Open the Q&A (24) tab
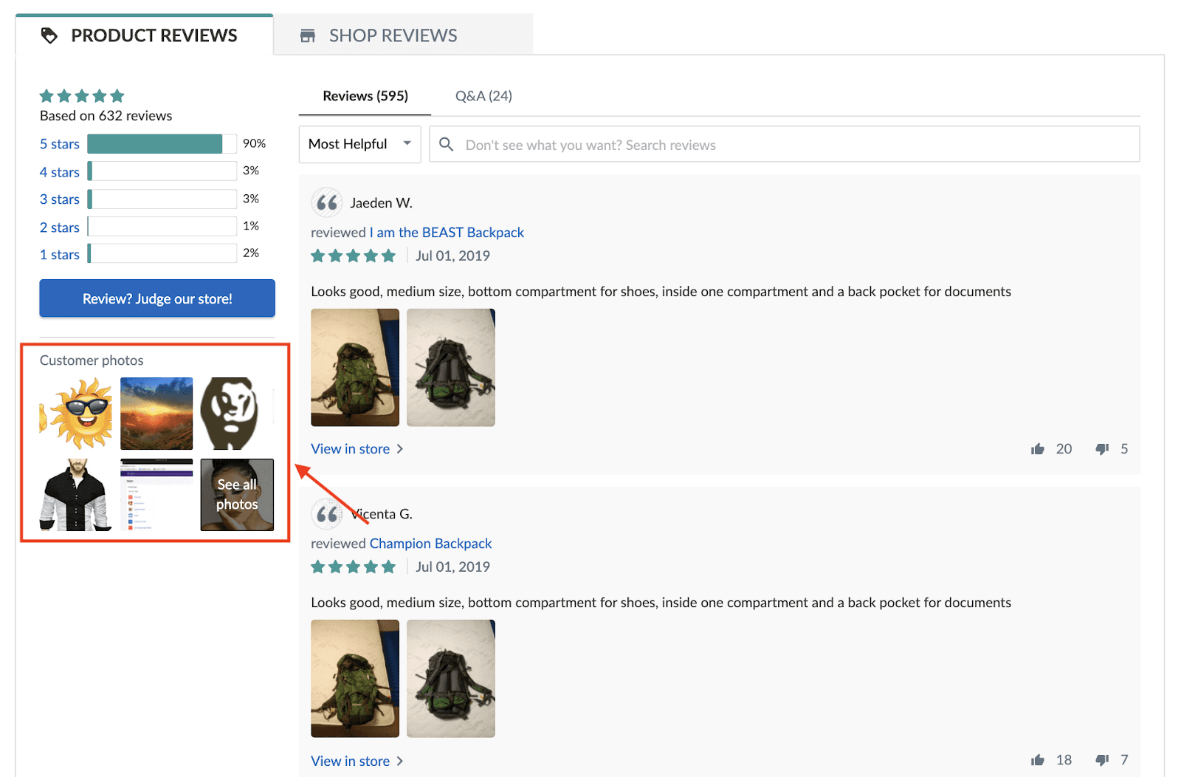1181x777 pixels. tap(483, 96)
